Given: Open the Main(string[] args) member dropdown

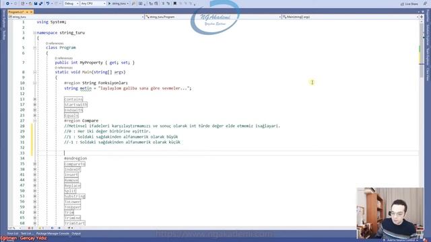Looking at the screenshot, I should click(350, 17).
